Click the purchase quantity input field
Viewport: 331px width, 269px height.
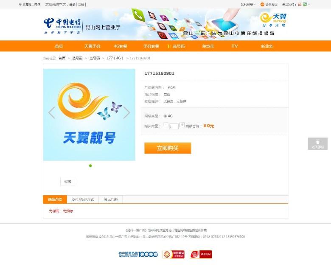pos(174,126)
